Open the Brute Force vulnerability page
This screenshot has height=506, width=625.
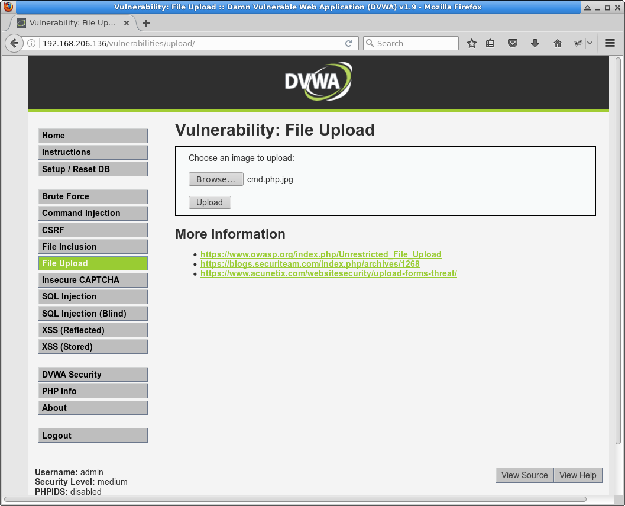93,196
